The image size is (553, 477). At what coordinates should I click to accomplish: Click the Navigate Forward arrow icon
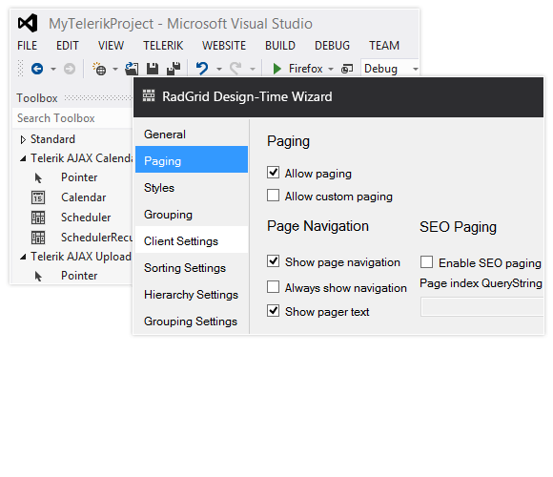tap(70, 69)
